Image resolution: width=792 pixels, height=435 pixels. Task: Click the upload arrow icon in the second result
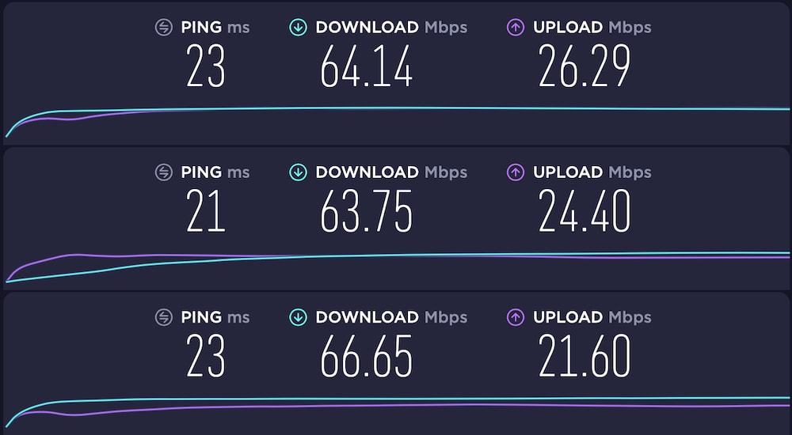[x=516, y=172]
